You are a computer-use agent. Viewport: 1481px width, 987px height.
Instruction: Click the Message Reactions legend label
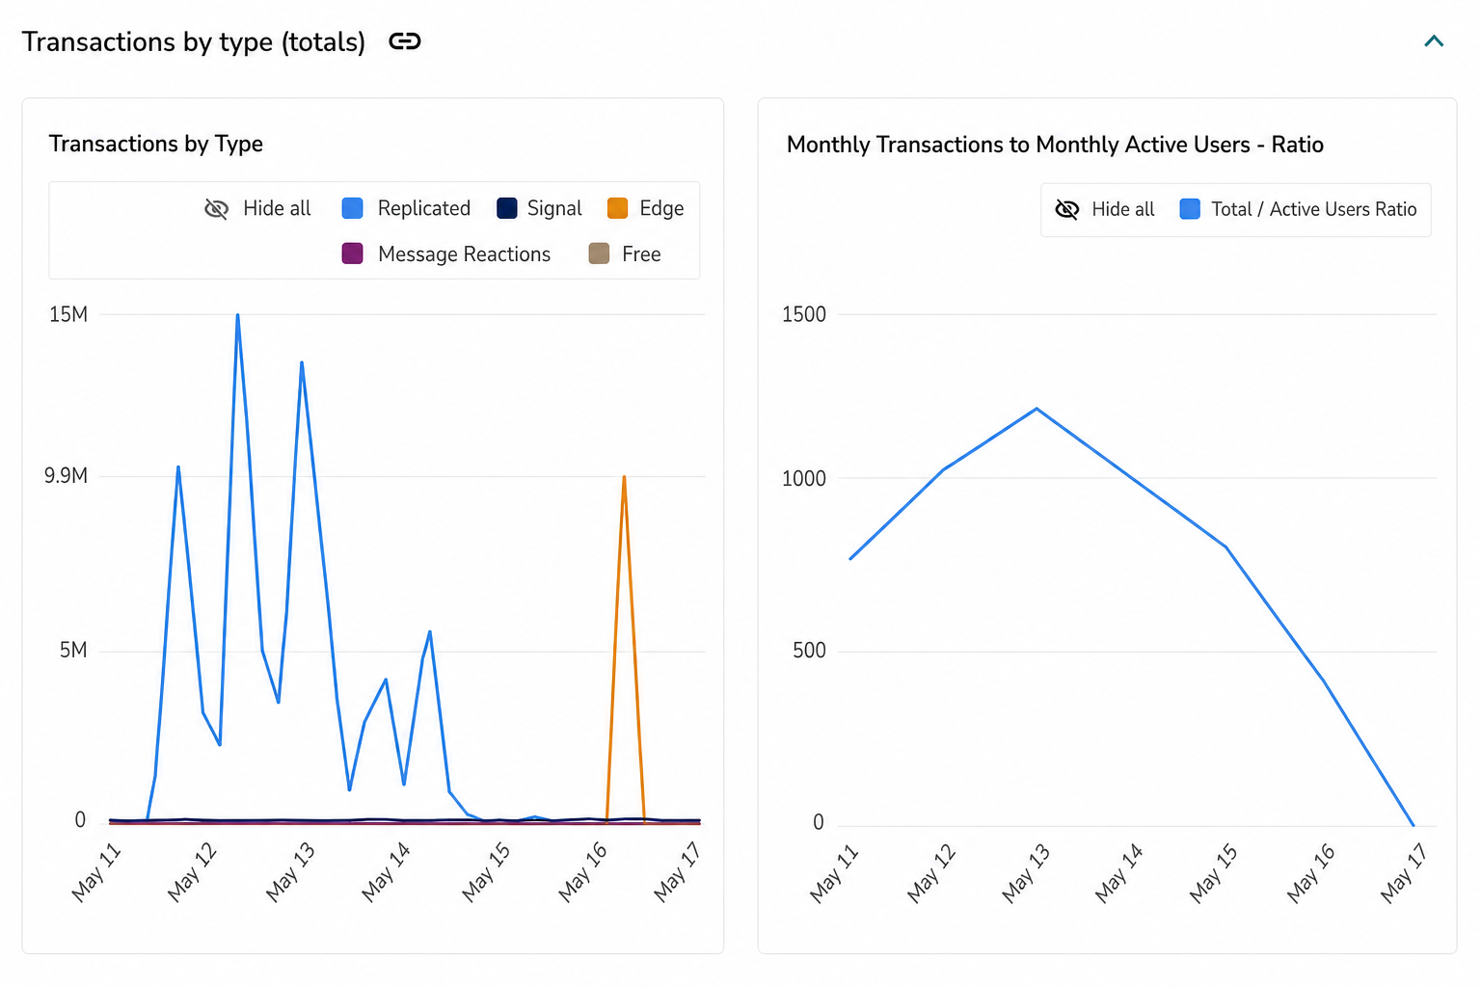click(464, 254)
